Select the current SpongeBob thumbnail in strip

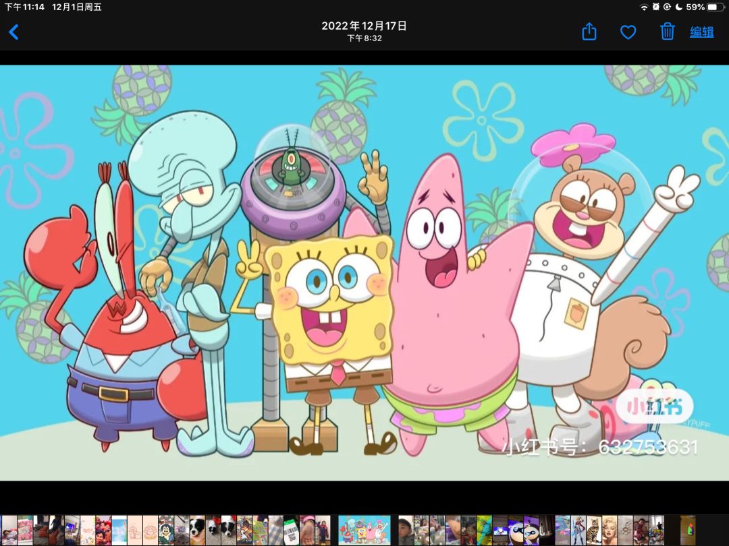[x=364, y=530]
